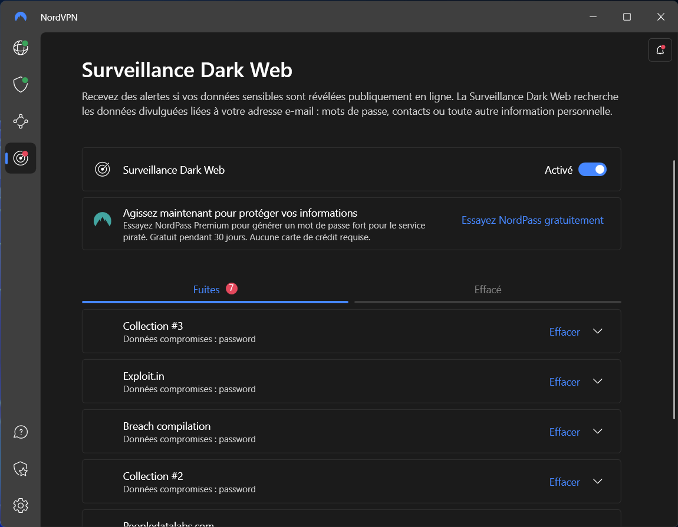
Task: Select Dark Web Monitor radar icon in sidebar
Action: point(20,158)
